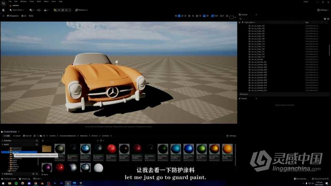Open the Lit view mode menu
The width and height of the screenshot is (331, 186).
pos(24,16)
